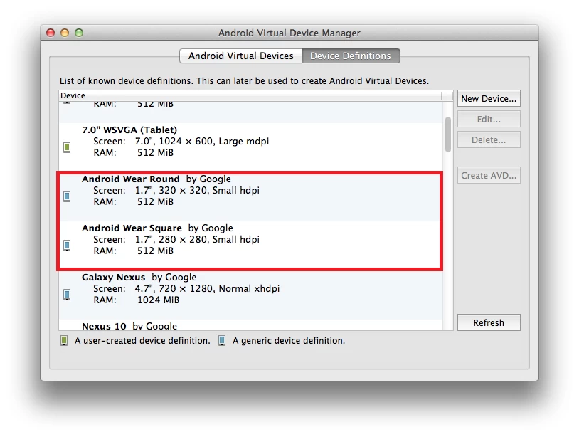Click the New Device... button
This screenshot has width=579, height=437.
click(489, 99)
